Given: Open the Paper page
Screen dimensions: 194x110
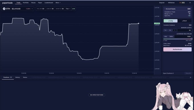Looking at the screenshot, I should coord(40,3).
